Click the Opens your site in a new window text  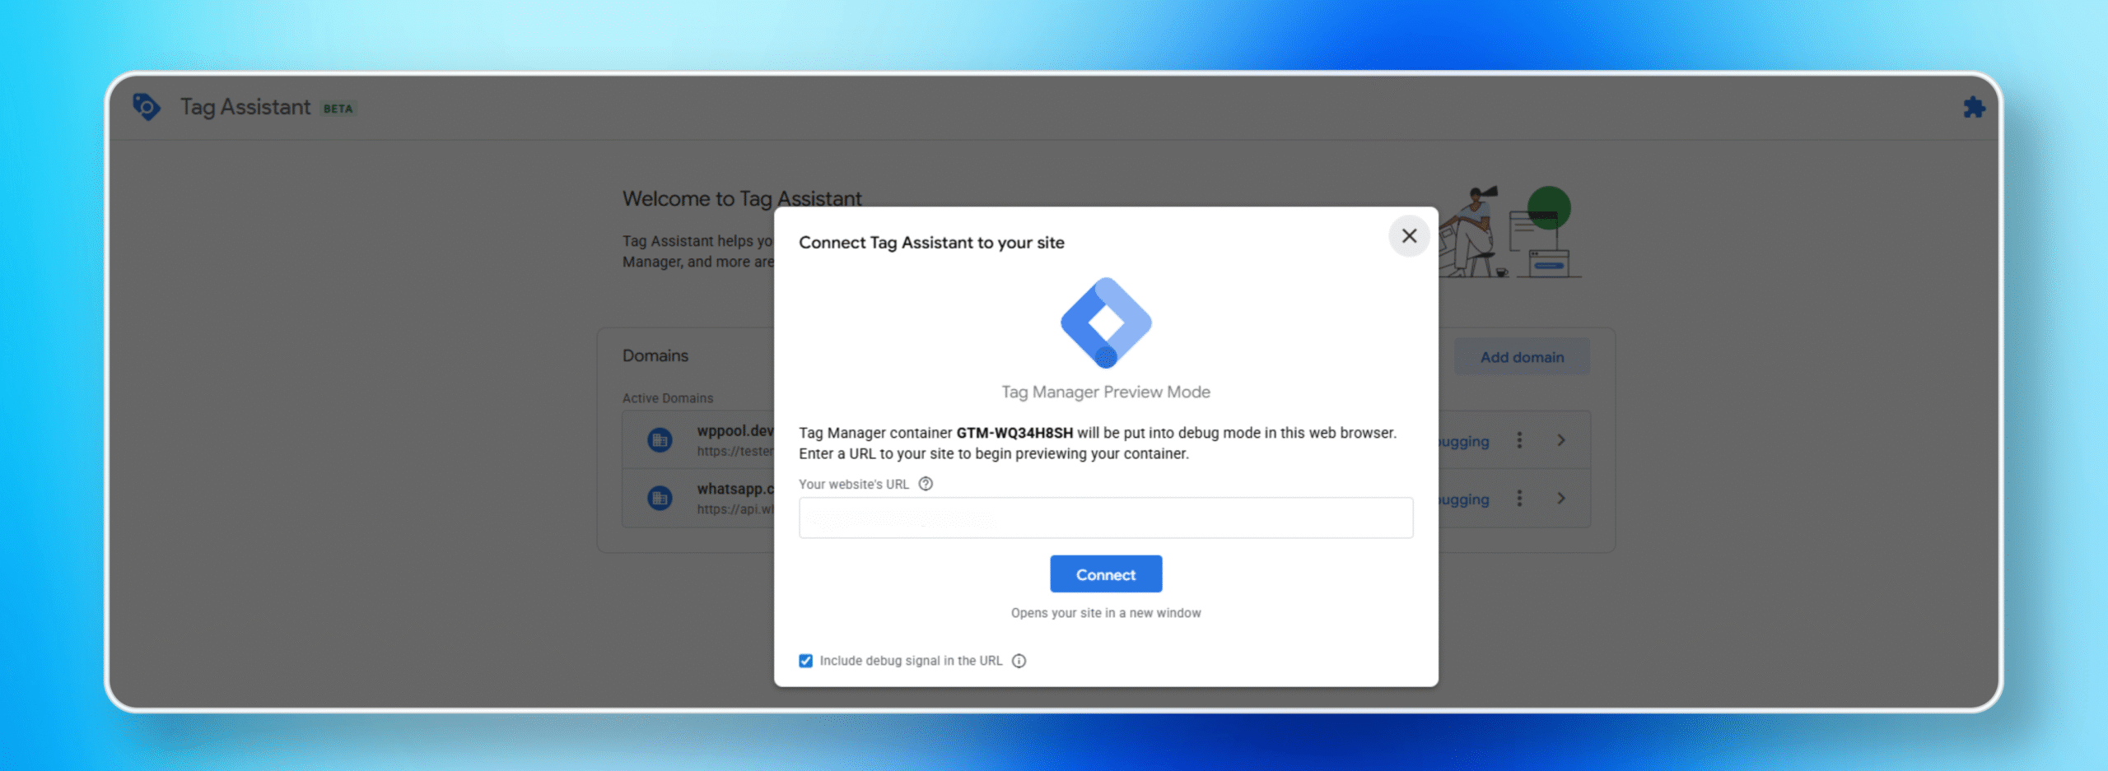(x=1106, y=613)
